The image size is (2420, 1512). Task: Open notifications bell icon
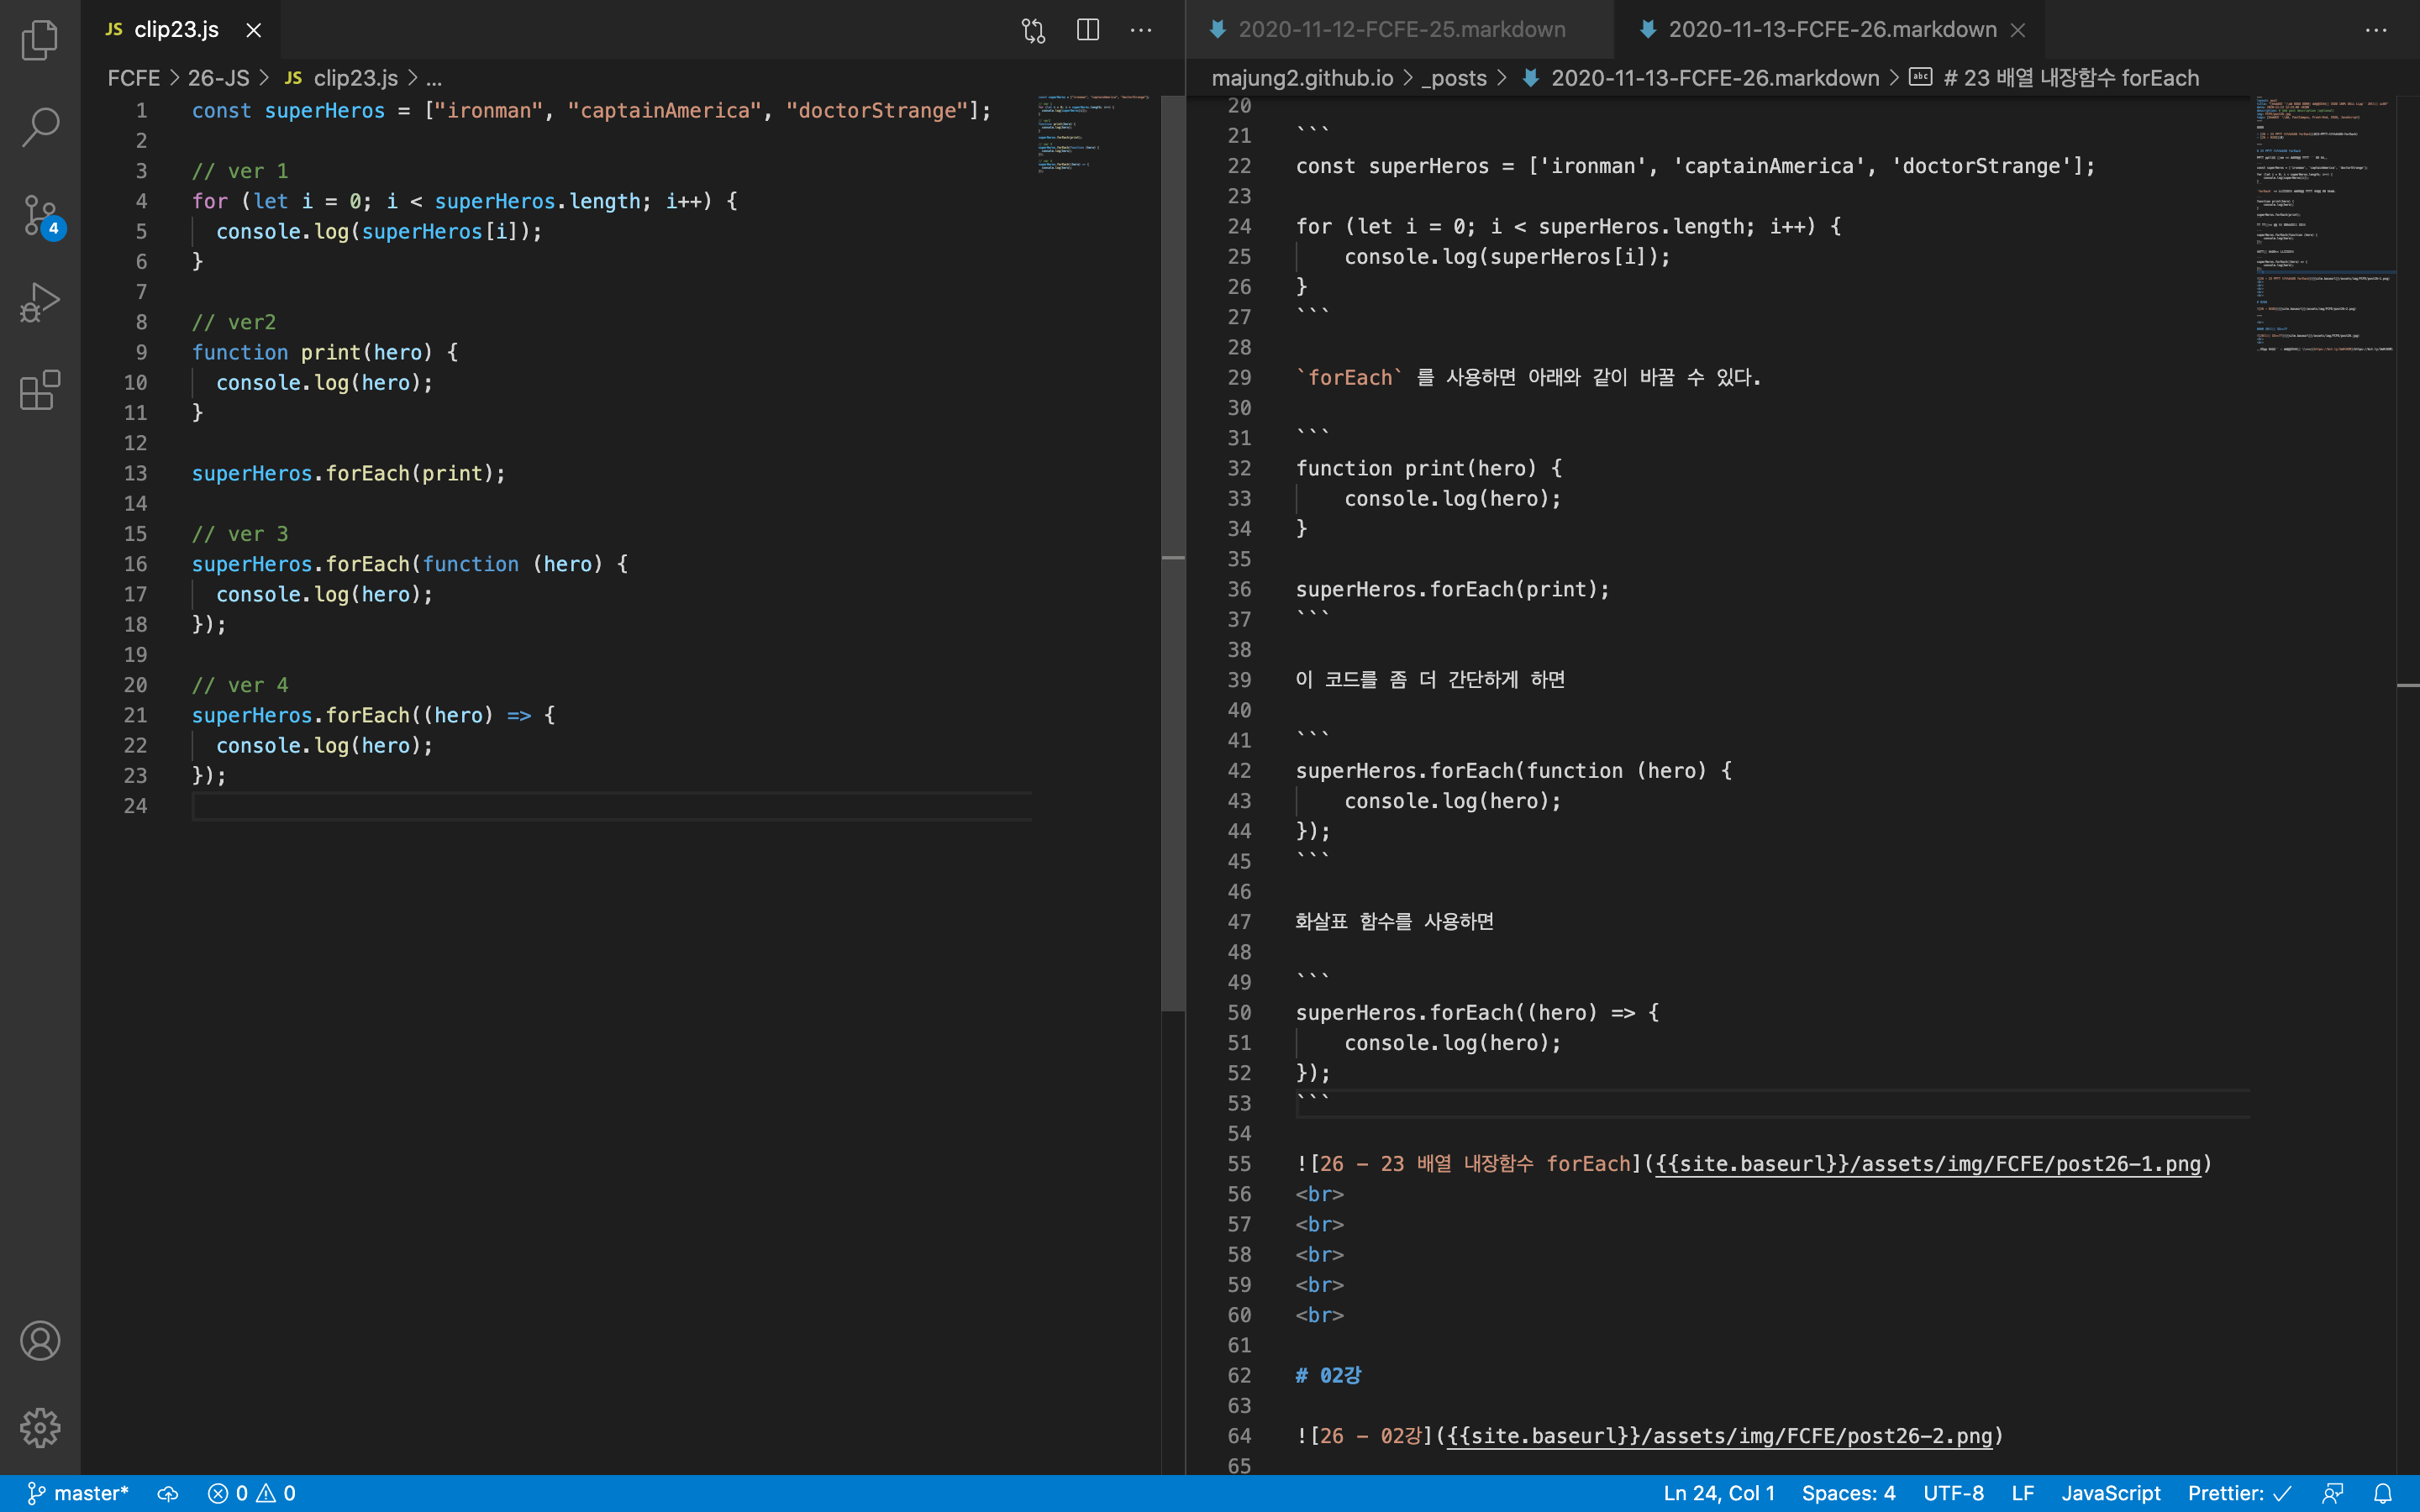click(2383, 1493)
